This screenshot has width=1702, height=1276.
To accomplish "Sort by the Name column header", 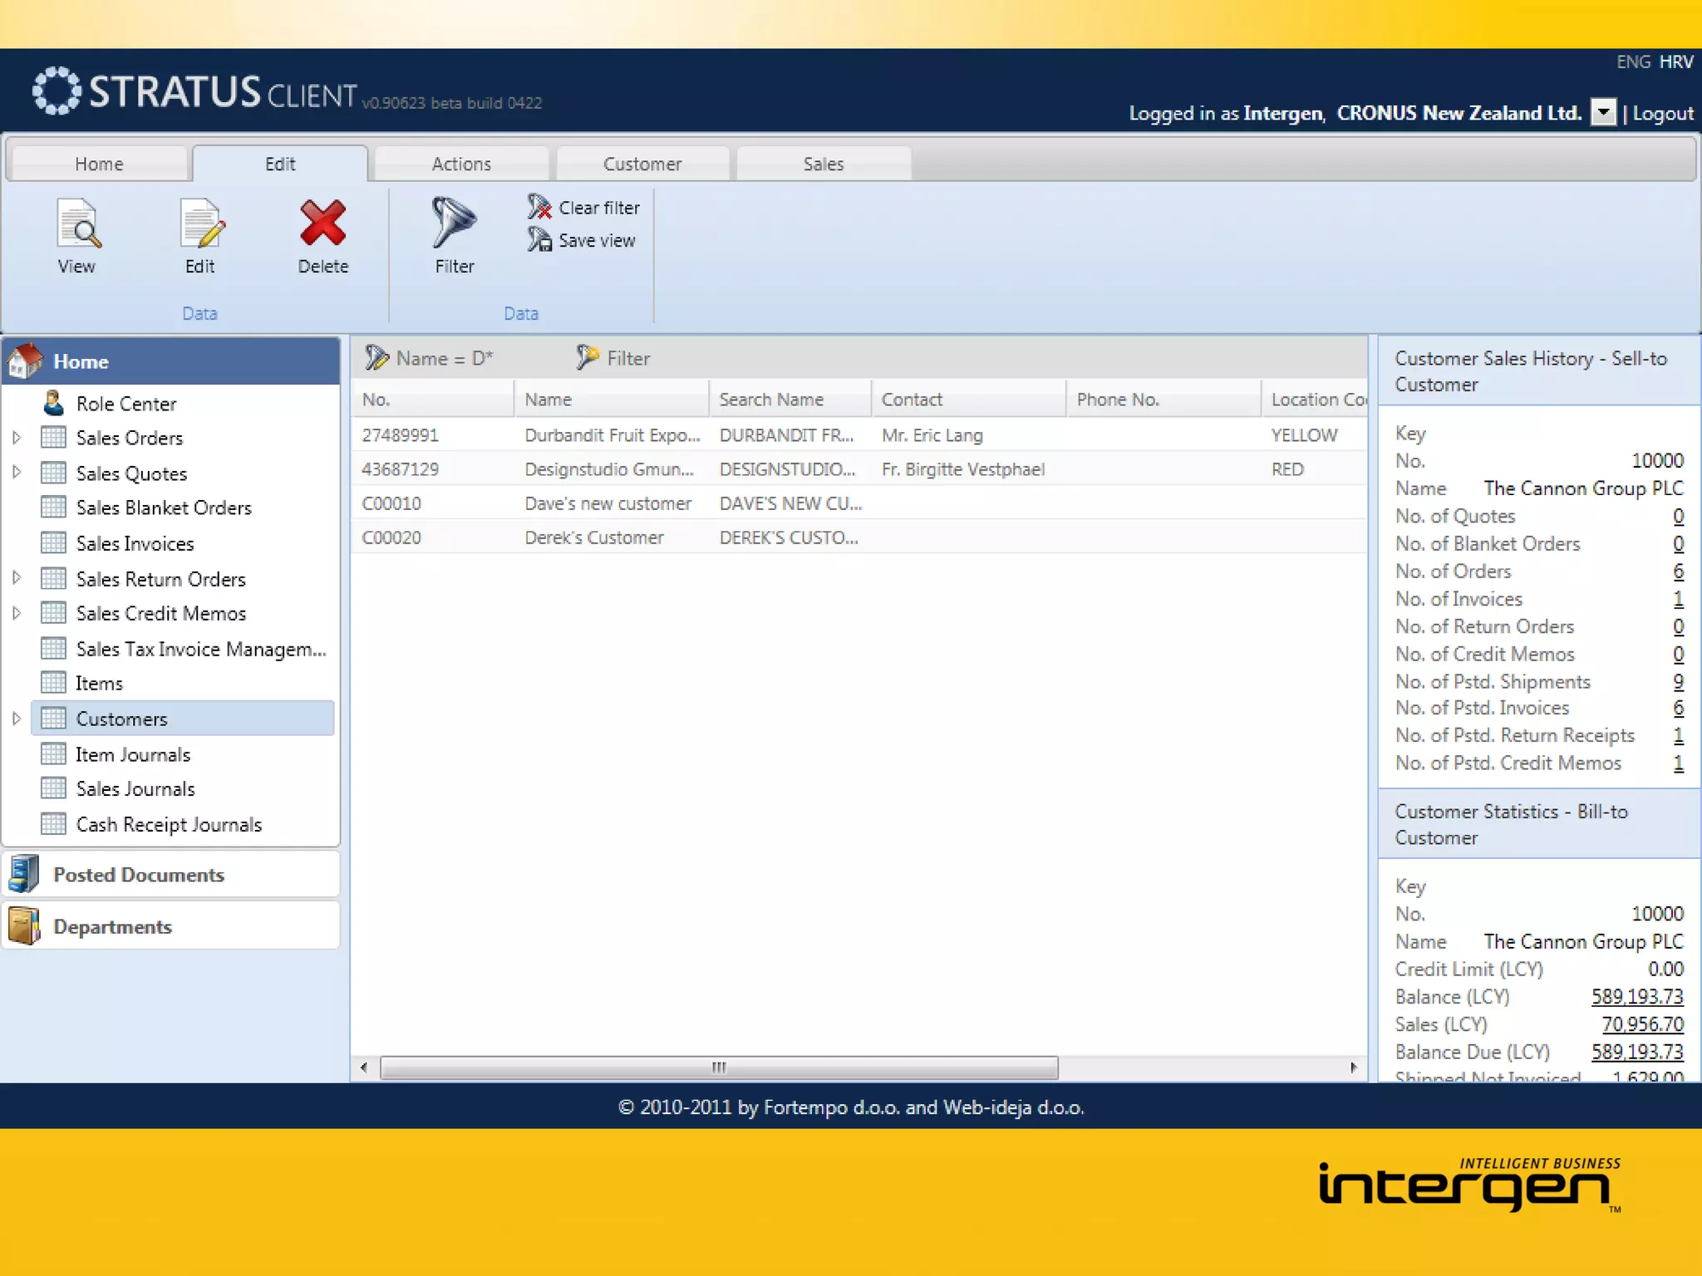I will 612,400.
